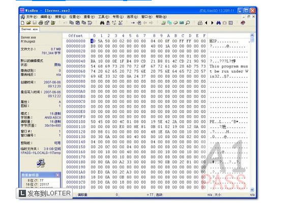Click the column F header in the hex view
The height and width of the screenshot is (204, 291).
coord(205,36)
